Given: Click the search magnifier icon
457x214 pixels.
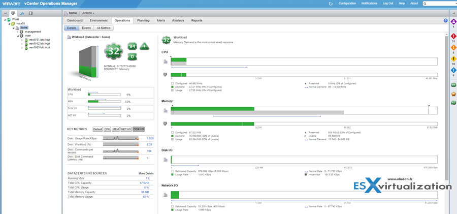Looking at the screenshot, I should tap(425, 4).
